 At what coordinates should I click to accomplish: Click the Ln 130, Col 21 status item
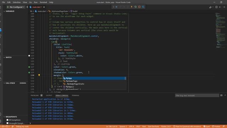(112, 127)
